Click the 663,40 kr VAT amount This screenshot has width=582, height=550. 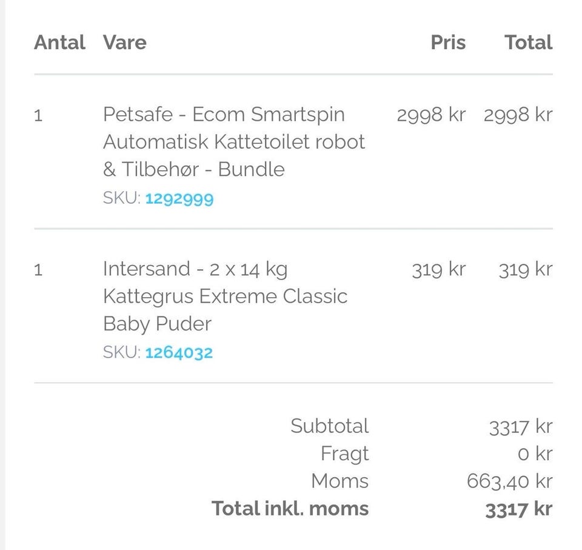tap(509, 481)
